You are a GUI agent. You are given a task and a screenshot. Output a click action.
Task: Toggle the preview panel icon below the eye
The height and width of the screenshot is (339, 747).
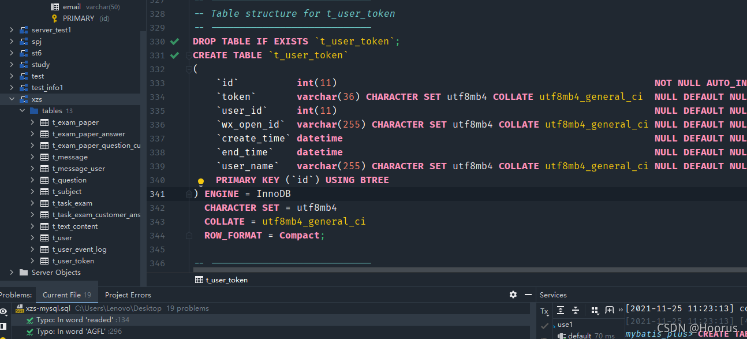tap(4, 326)
